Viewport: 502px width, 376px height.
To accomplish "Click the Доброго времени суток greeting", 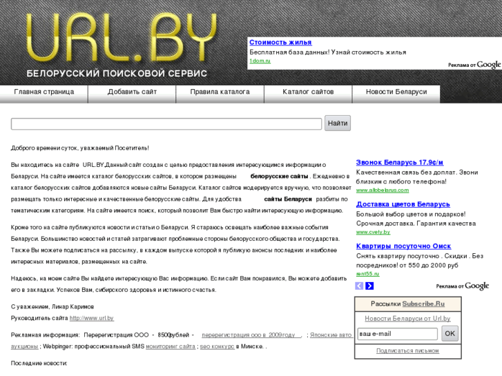I will [79, 148].
